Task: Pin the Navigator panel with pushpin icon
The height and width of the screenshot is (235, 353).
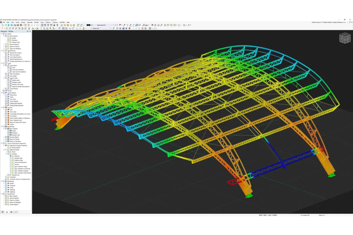Action: [28, 31]
